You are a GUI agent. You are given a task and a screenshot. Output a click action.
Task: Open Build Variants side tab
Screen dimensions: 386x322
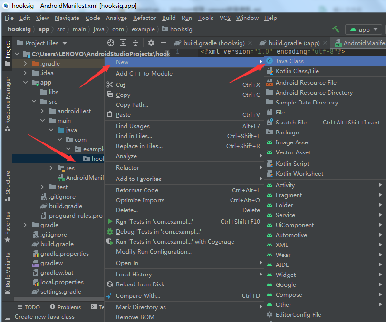point(8,273)
